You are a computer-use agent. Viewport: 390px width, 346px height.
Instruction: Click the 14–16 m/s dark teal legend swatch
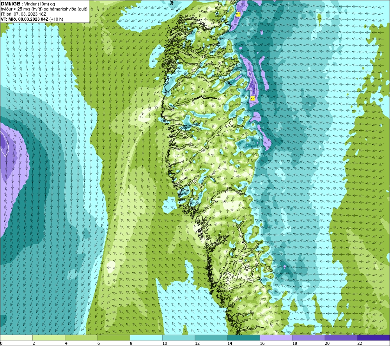pyautogui.click(x=244, y=337)
